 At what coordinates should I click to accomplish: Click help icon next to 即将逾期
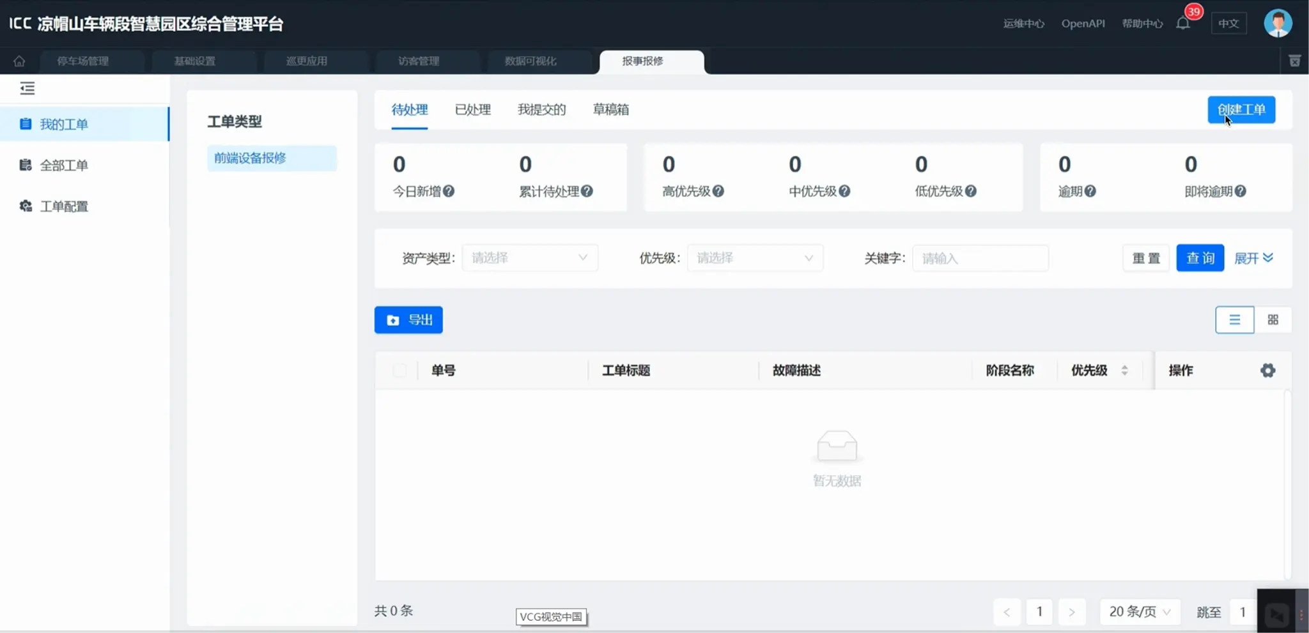coord(1240,191)
